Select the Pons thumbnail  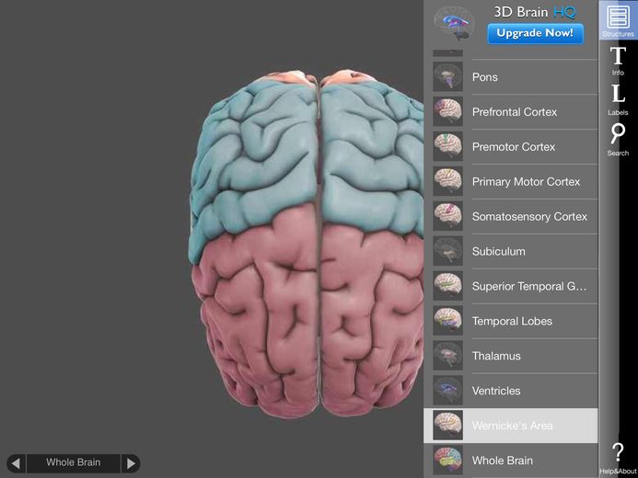coord(447,76)
